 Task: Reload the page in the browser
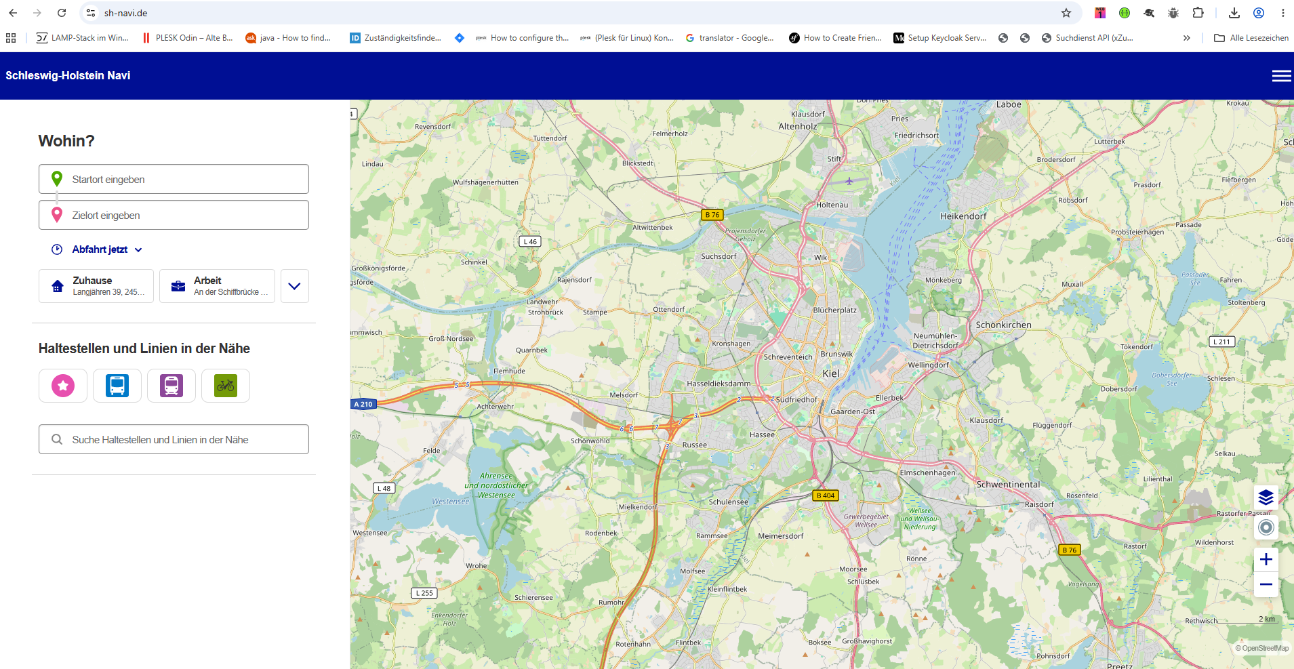62,13
